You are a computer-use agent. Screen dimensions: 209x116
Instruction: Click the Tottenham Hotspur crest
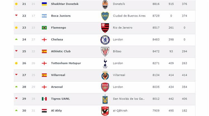[105, 63]
